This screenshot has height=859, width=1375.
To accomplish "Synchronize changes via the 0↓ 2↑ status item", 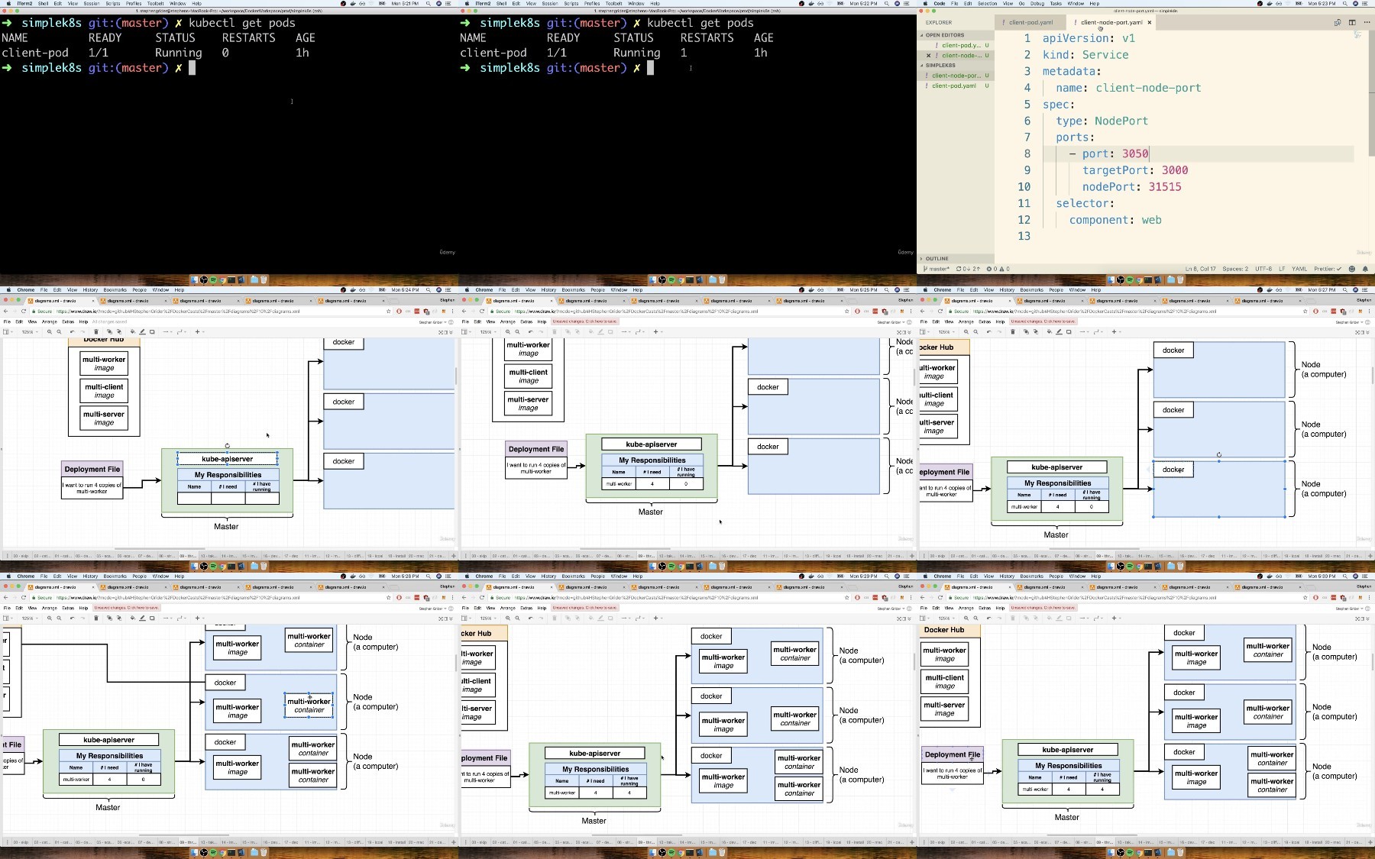I will point(968,269).
